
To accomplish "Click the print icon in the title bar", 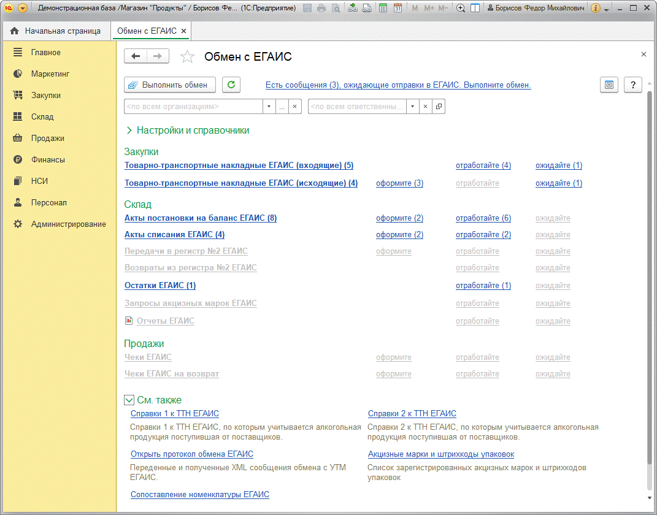I will pos(321,8).
